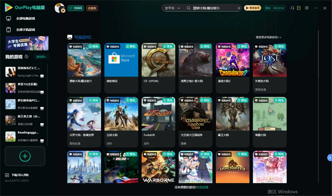Clear the search box text
Viewport: 332px width, 196px height.
[x=239, y=8]
